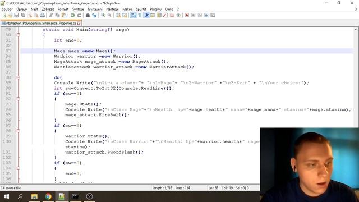Click the 'C# source file' status text

coord(11,188)
